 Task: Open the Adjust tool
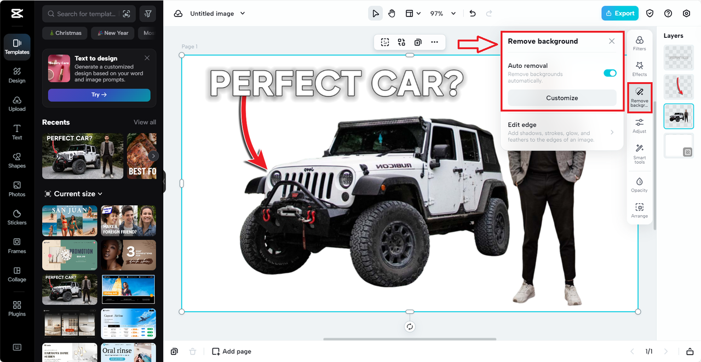(x=639, y=126)
